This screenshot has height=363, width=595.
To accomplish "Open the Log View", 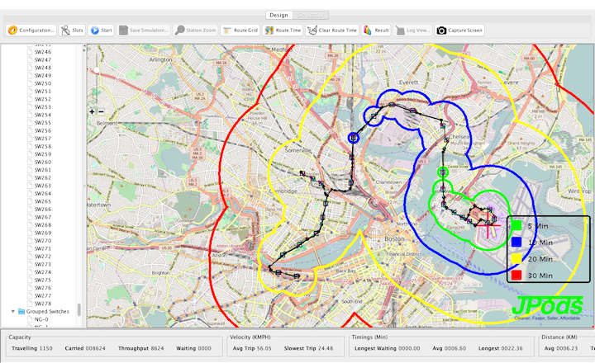I will tap(412, 31).
